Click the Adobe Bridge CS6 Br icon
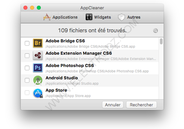The height and width of the screenshot is (129, 184). (38, 43)
